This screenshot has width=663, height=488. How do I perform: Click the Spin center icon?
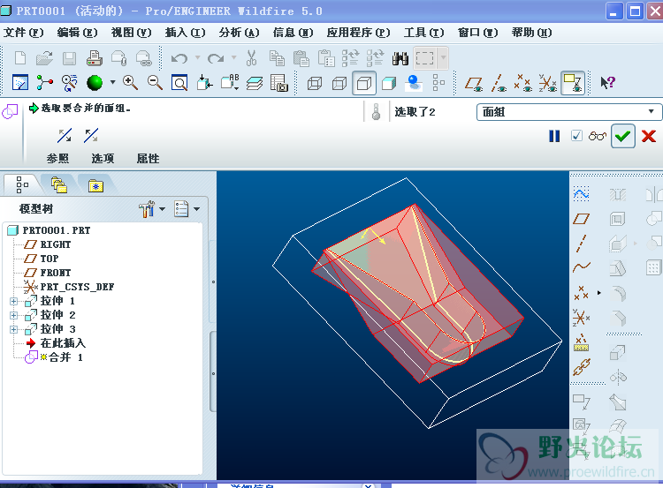coord(45,82)
